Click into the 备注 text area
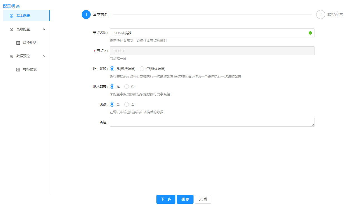Viewport: 353px width, 209px height. [212, 122]
